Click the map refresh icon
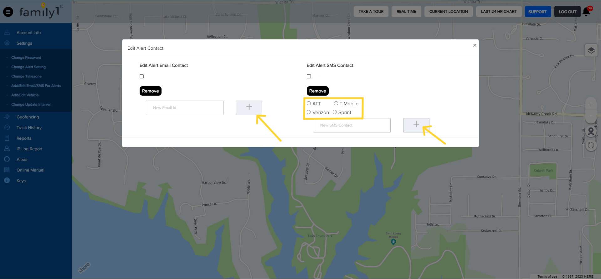The image size is (601, 279). click(x=591, y=145)
